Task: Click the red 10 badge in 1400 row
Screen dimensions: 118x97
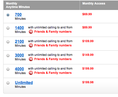Action: point(31,32)
